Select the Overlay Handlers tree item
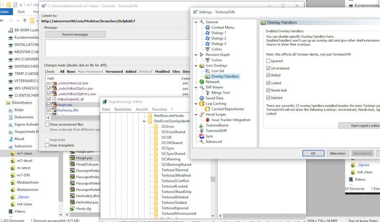This screenshot has height=222, width=380. pyautogui.click(x=225, y=76)
